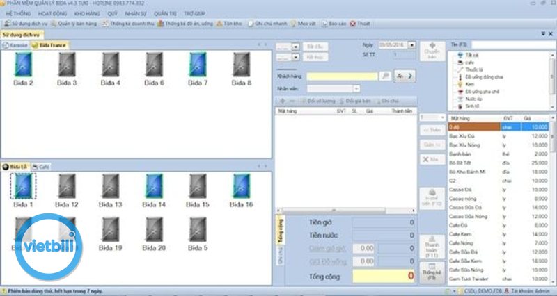557x296 pixels.
Task: Open the Ngày date dropdown
Action: coord(414,45)
